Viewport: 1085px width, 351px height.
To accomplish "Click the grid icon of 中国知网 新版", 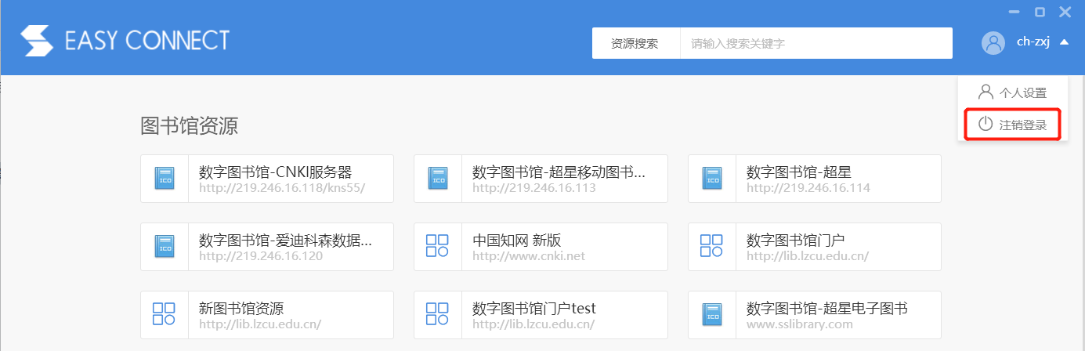I will pos(437,246).
